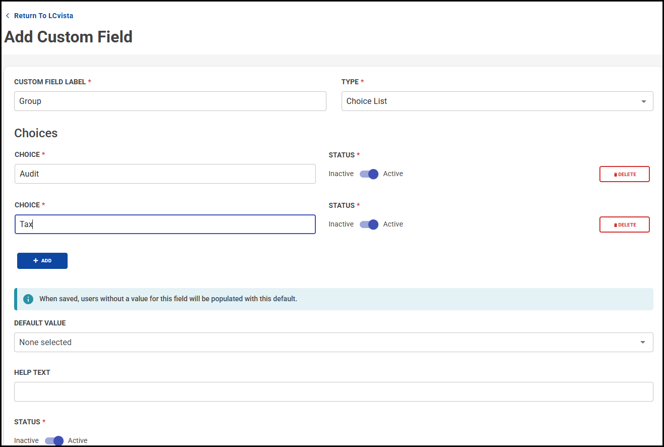Switch the custom field status toggle to inactive
Viewport: 664px width, 447px height.
click(x=54, y=440)
